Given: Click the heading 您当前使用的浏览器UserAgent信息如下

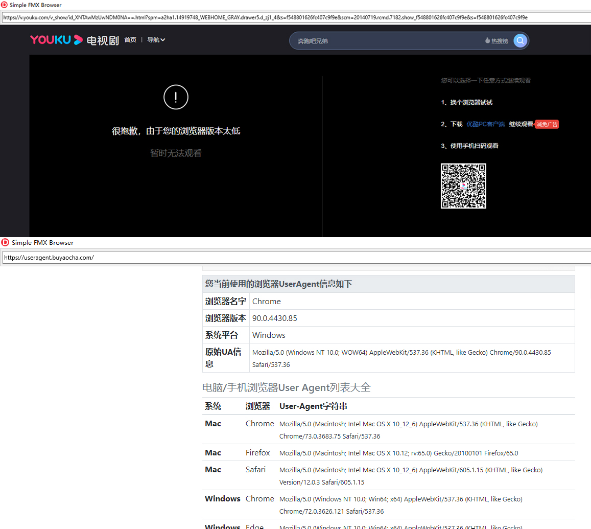Looking at the screenshot, I should (x=278, y=284).
